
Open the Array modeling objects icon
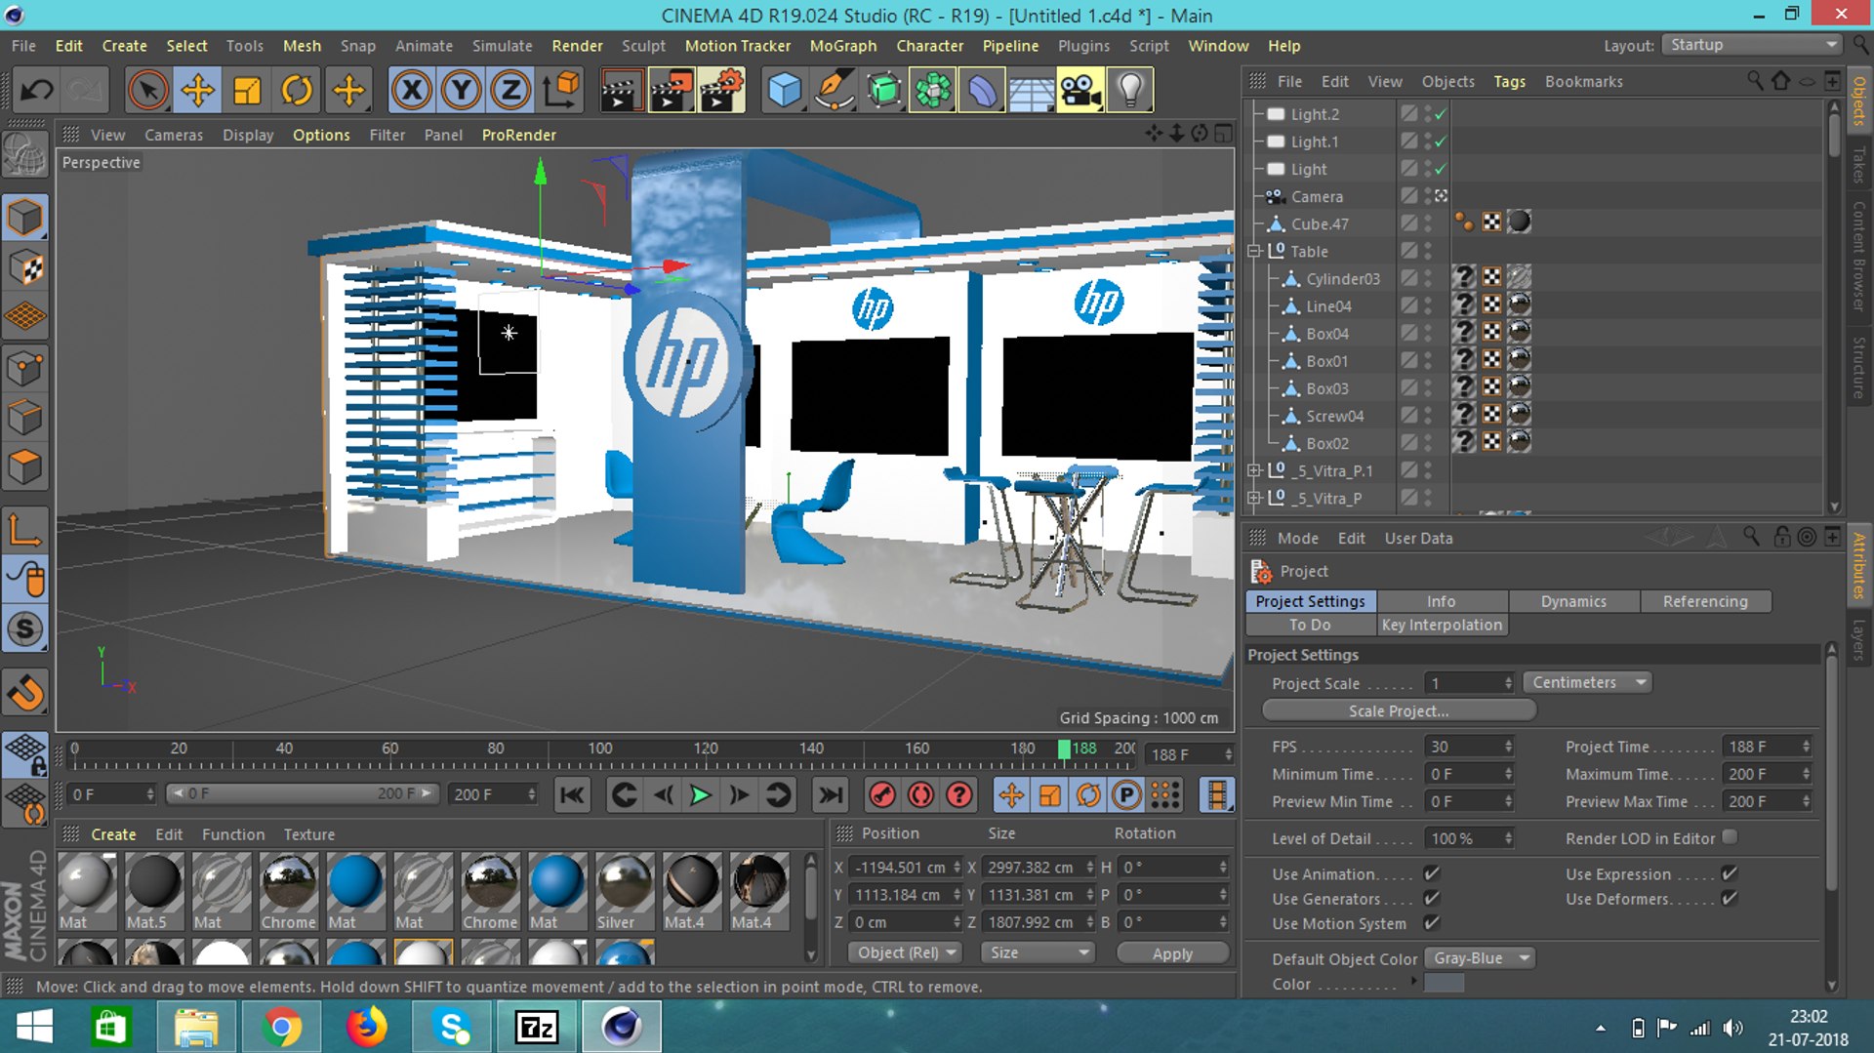tap(933, 90)
